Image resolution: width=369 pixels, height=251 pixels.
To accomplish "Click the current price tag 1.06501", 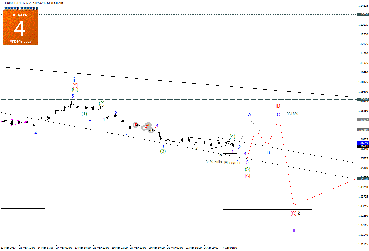I will pos(363,146).
